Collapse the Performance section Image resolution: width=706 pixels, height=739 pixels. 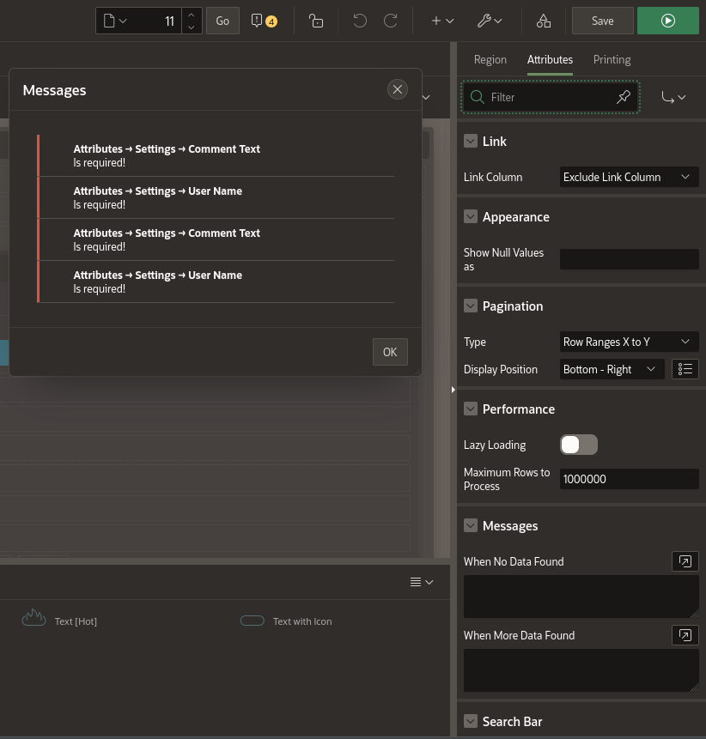coord(471,409)
